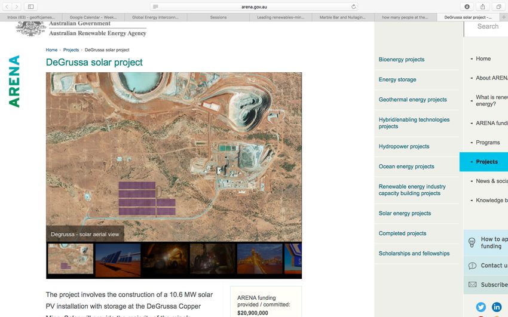
Task: Click the Australian Government crest logo
Action: [31, 29]
